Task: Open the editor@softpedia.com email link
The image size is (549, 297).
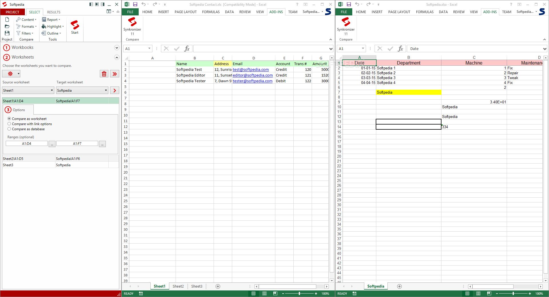Action: (253, 75)
